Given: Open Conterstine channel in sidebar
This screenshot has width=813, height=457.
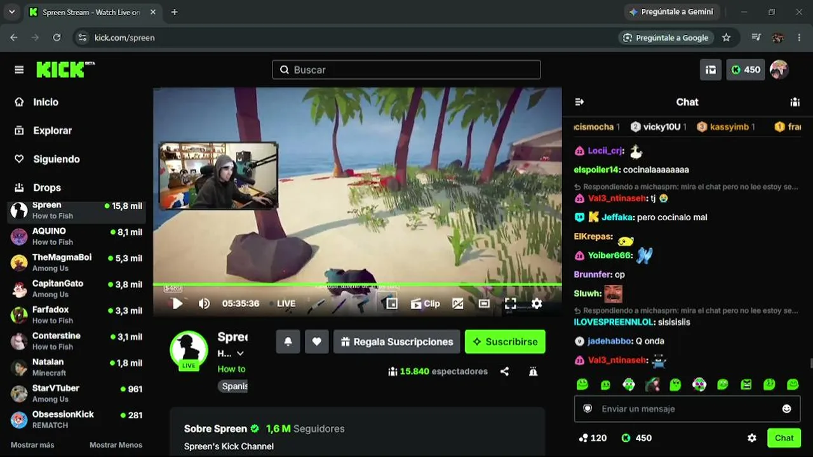Looking at the screenshot, I should [76, 341].
